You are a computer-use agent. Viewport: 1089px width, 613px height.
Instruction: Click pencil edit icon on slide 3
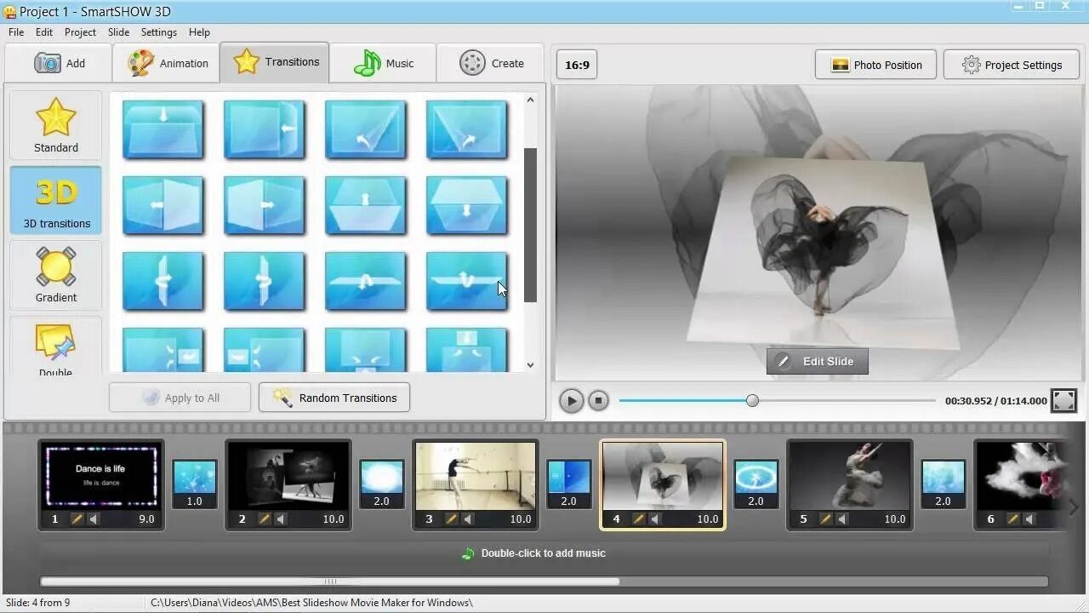pyautogui.click(x=452, y=518)
